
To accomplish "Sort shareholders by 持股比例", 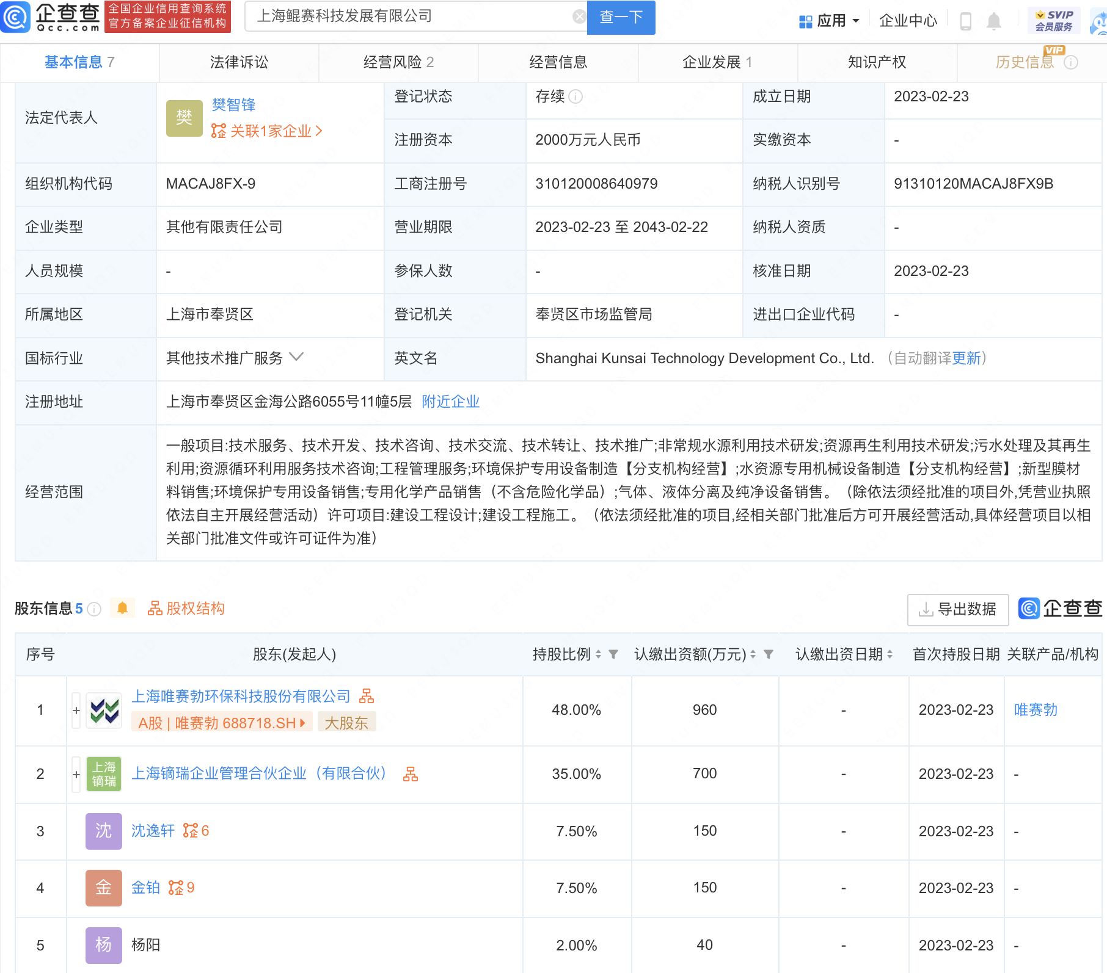I will tap(598, 654).
